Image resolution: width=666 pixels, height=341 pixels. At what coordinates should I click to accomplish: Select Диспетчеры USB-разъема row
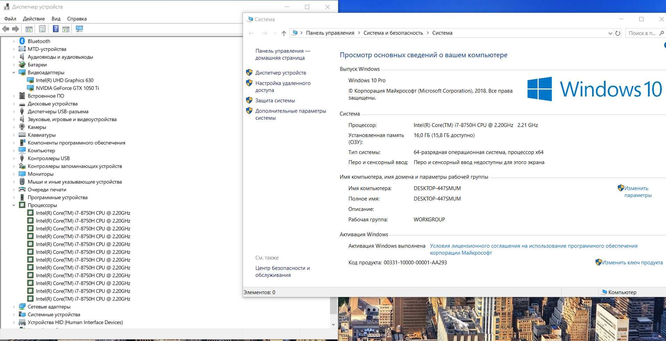point(58,111)
